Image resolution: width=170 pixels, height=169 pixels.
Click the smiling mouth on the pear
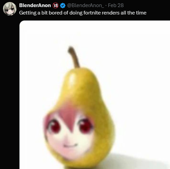[70, 145]
